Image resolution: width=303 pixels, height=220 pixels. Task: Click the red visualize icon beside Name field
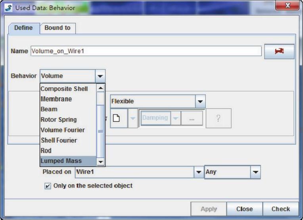pyautogui.click(x=279, y=52)
